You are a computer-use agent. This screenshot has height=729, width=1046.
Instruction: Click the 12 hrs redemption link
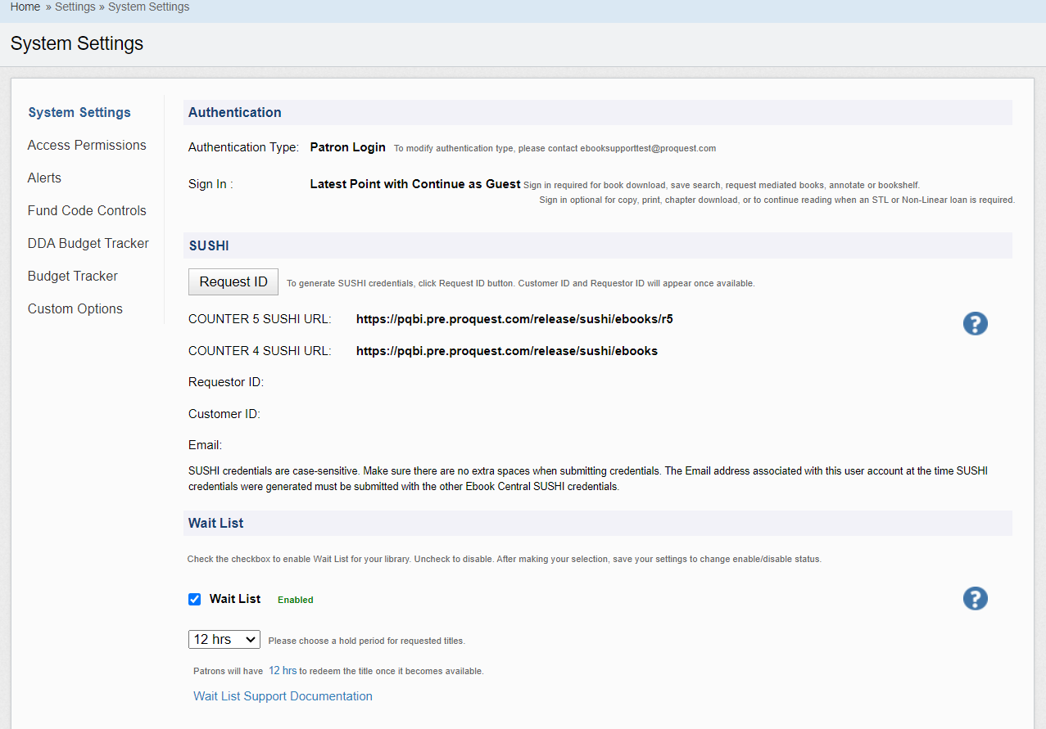point(283,669)
